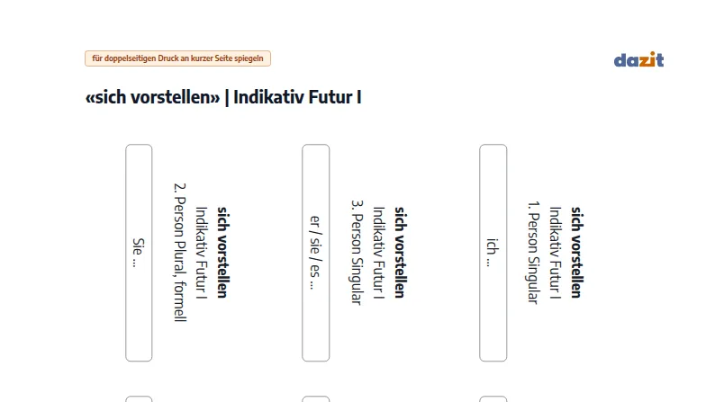Select the 'Sie ...' answer box
The image size is (715, 402).
click(139, 253)
